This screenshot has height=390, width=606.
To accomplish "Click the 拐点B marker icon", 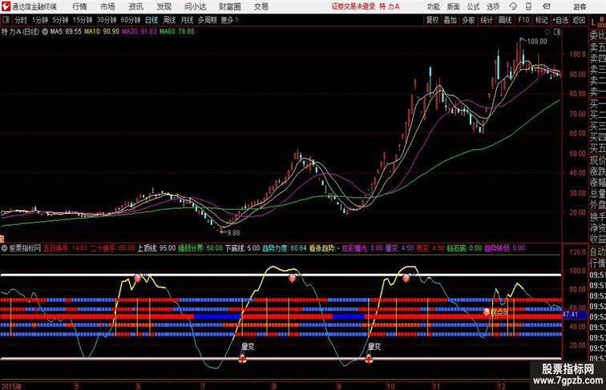I will [x=487, y=312].
